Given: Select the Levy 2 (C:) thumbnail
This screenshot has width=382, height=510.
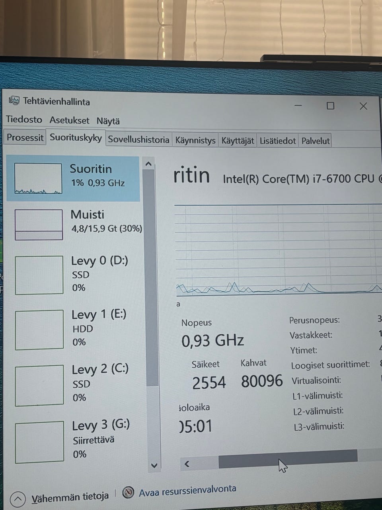Looking at the screenshot, I should pyautogui.click(x=39, y=385).
